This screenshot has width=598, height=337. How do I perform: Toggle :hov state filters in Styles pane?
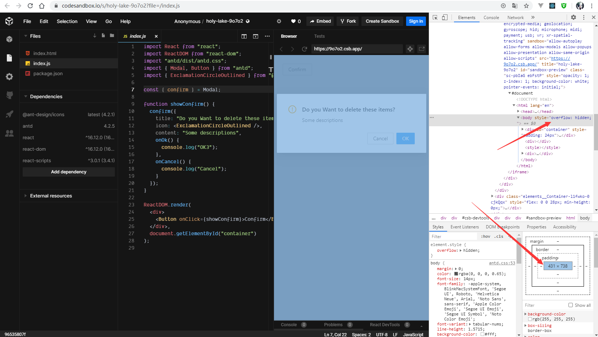(x=485, y=236)
